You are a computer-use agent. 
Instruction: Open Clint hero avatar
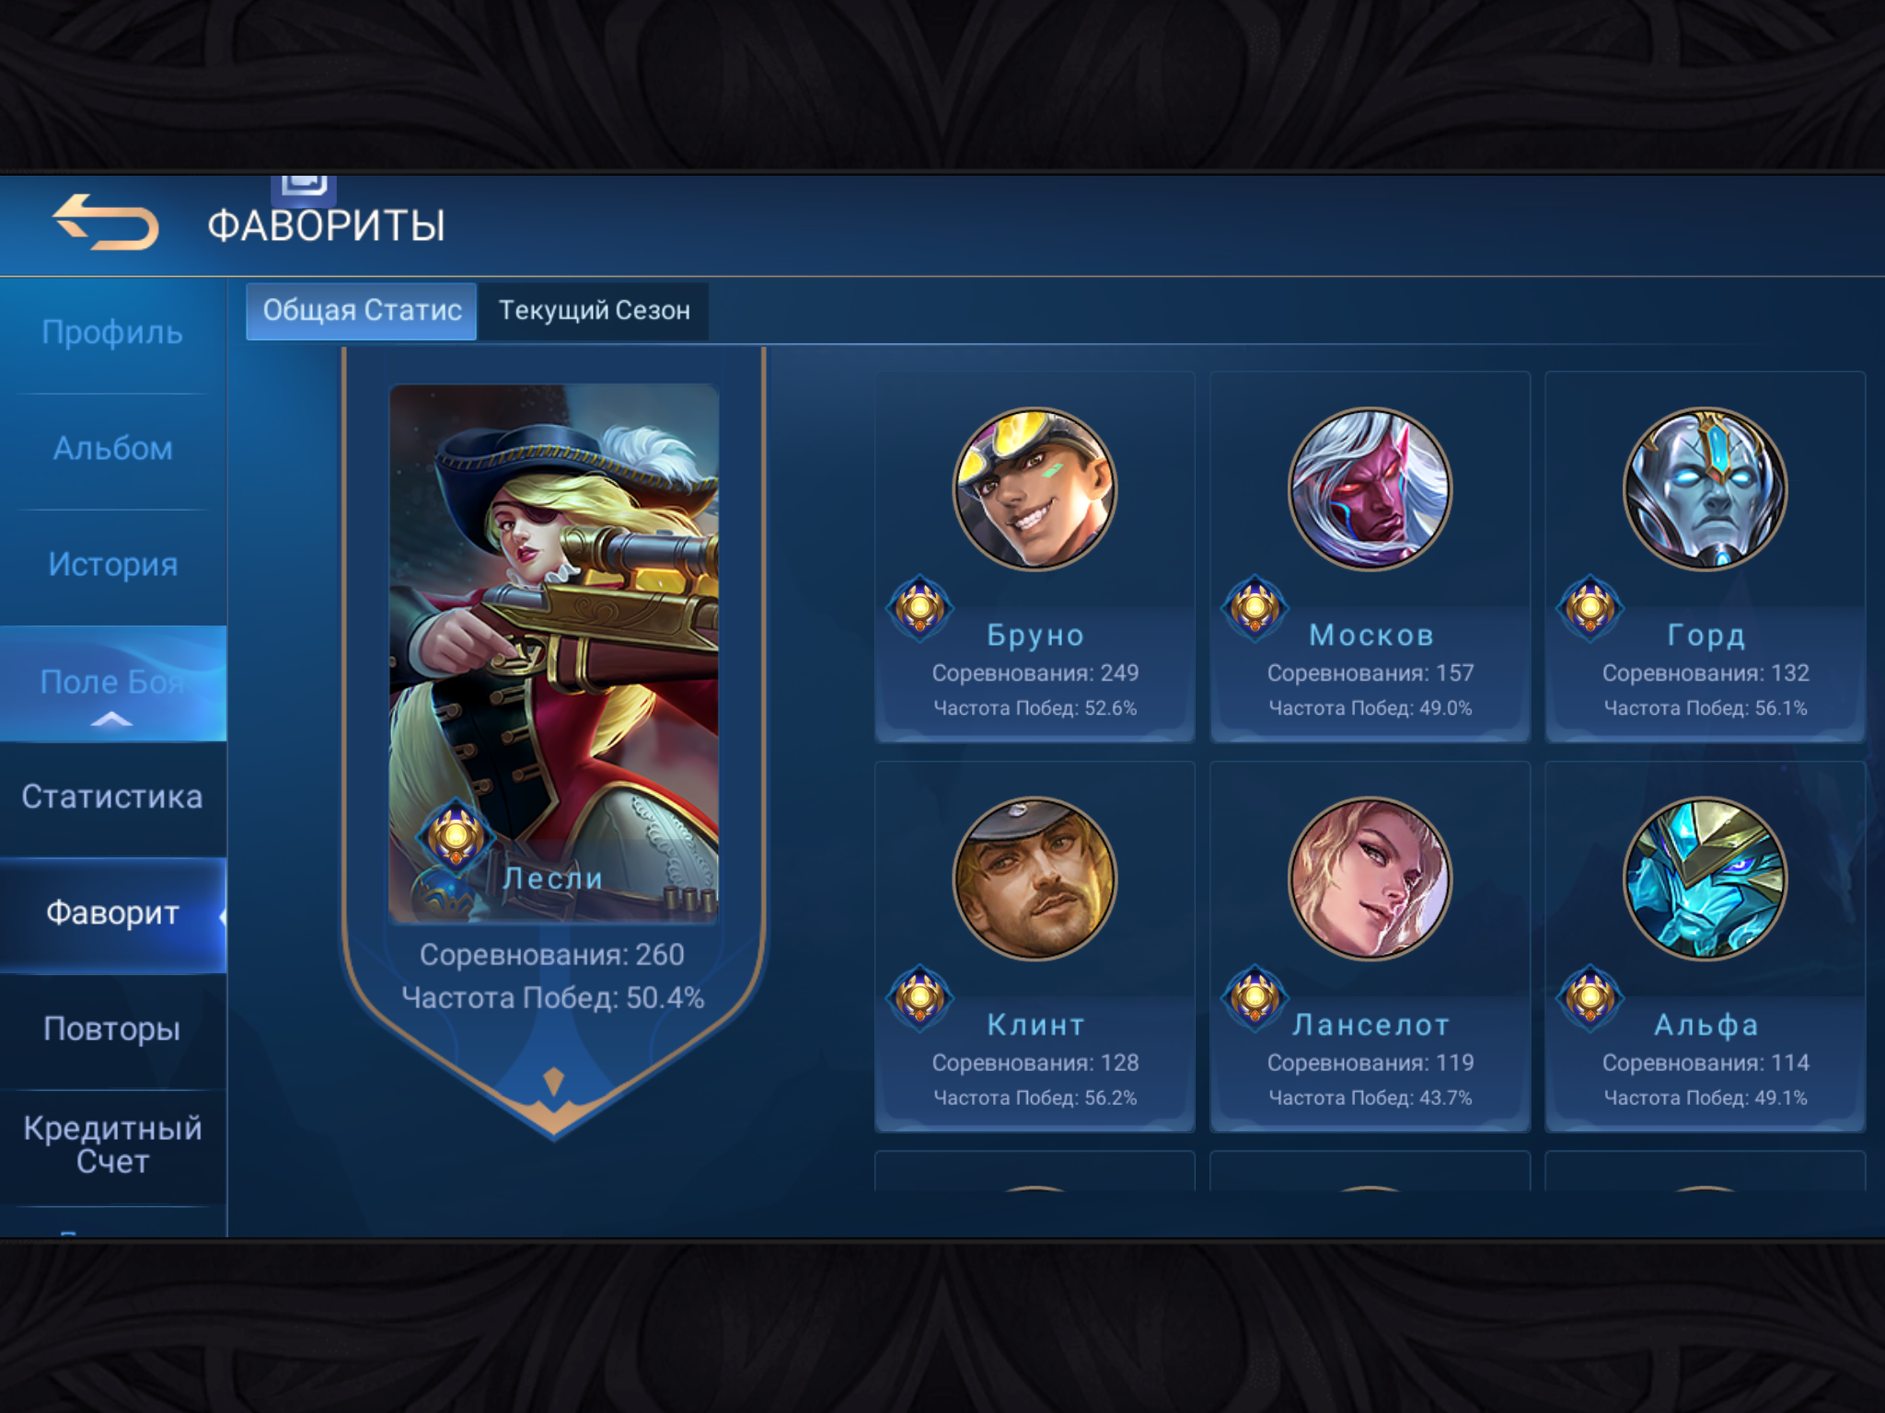(1035, 879)
